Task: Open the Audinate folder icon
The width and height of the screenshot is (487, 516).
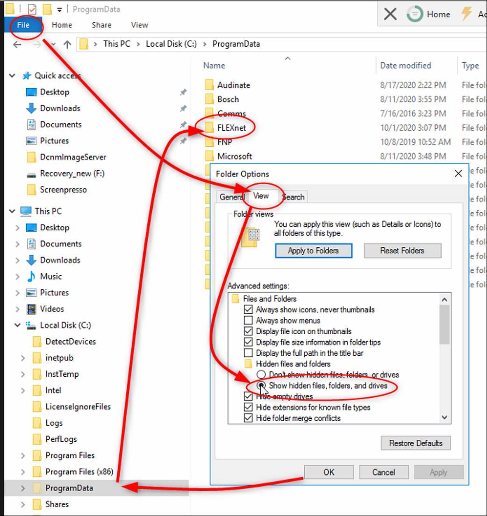Action: point(209,85)
